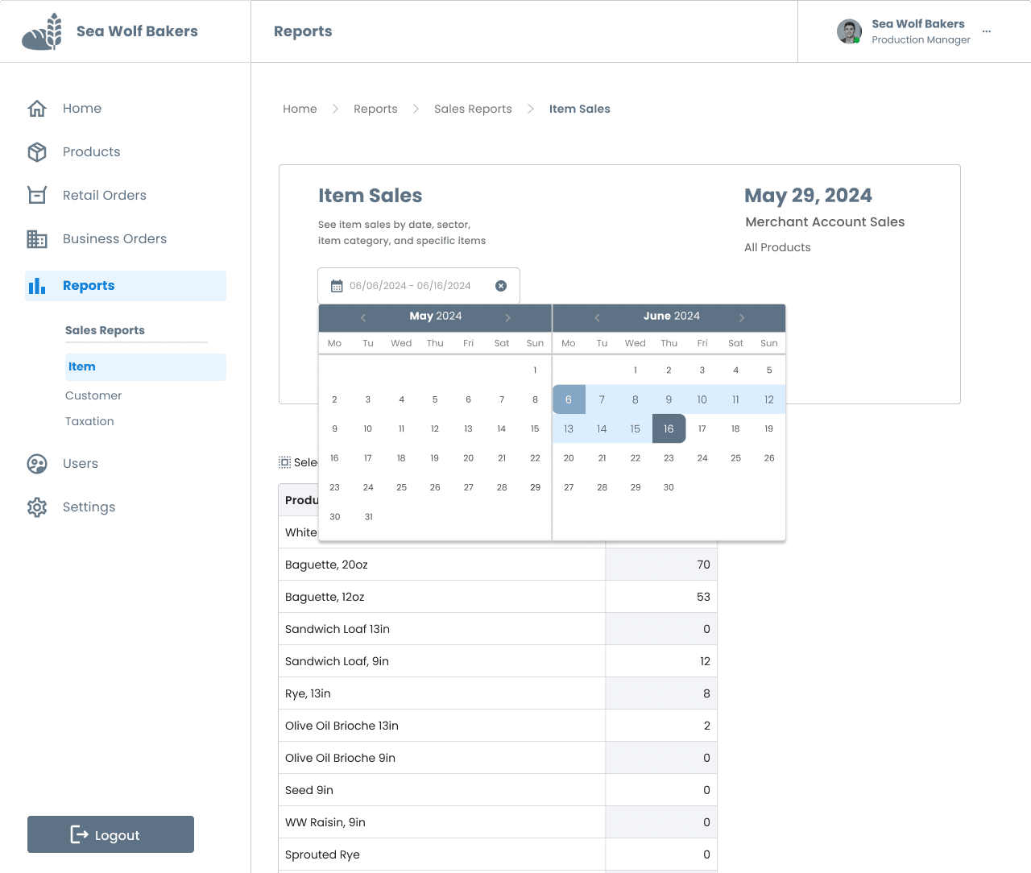Clear the date range with the X icon
Image resolution: width=1031 pixels, height=873 pixels.
501,286
